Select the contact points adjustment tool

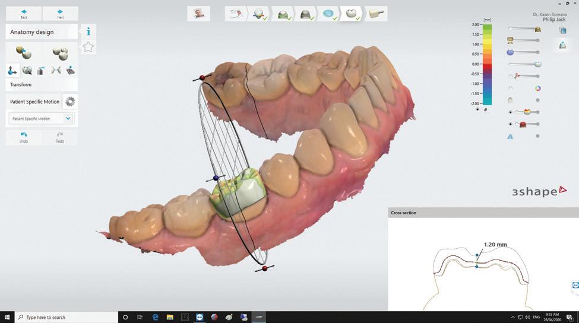(56, 70)
